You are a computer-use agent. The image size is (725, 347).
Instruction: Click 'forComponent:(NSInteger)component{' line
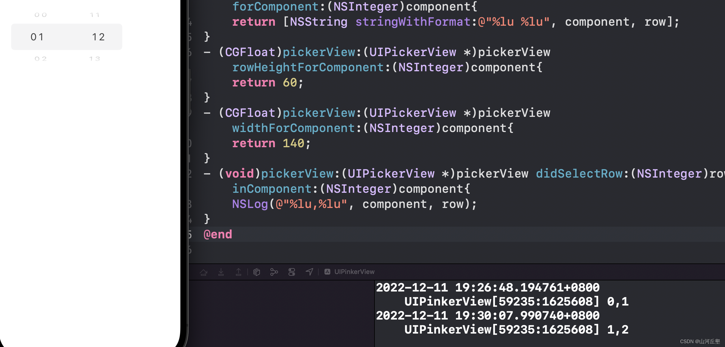tap(355, 7)
